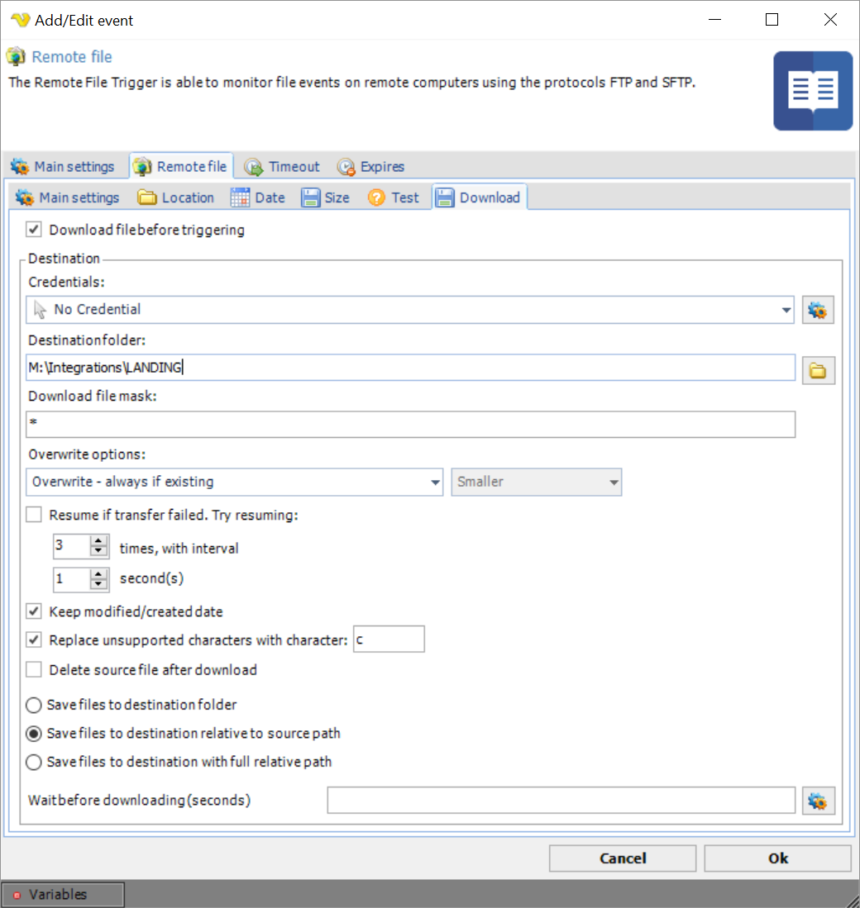The height and width of the screenshot is (908, 860).
Task: Enable Resume if transfer failed checkbox
Action: click(x=34, y=515)
